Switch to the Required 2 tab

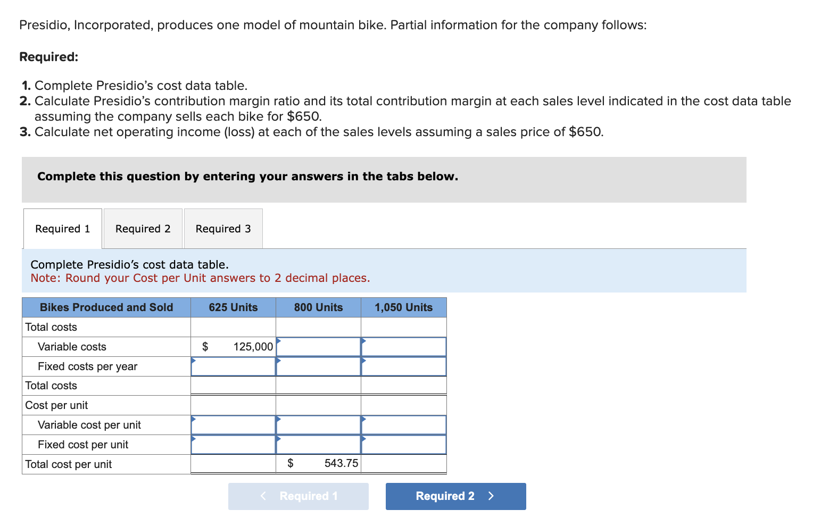(142, 229)
